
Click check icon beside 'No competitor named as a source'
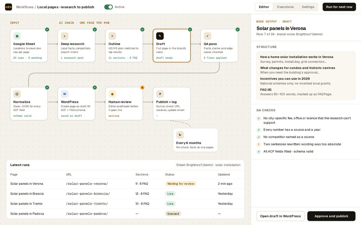(259, 137)
